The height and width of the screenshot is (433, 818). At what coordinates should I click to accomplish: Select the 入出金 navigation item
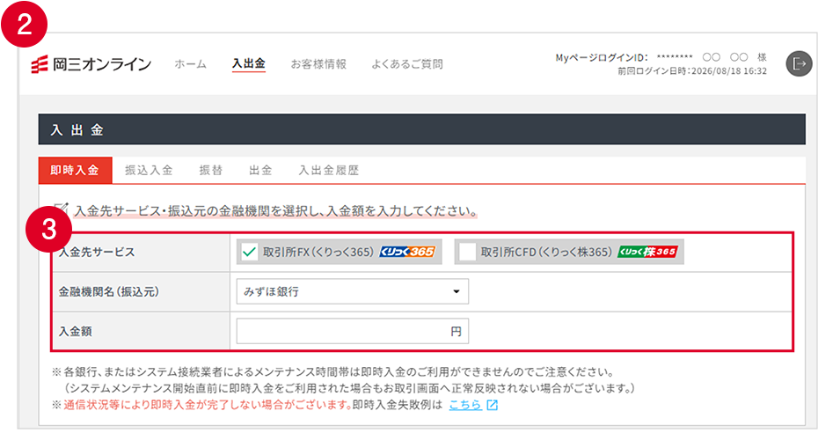(249, 63)
